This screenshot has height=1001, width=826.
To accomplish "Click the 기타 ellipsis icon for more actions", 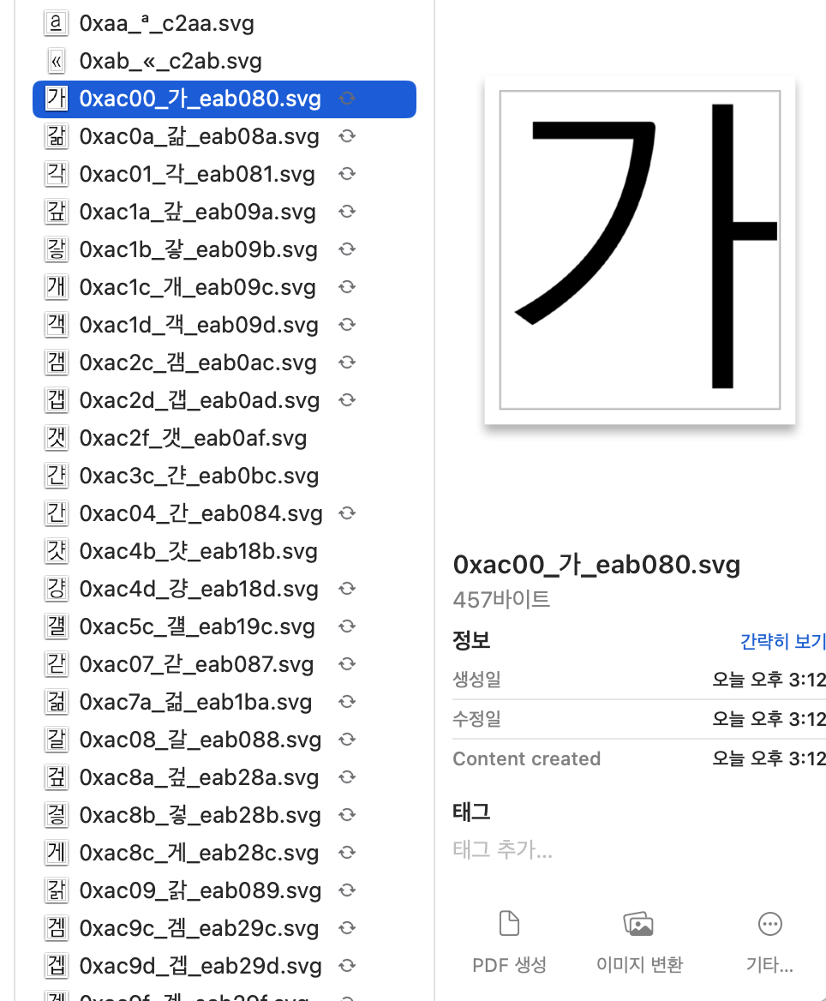I will [769, 924].
